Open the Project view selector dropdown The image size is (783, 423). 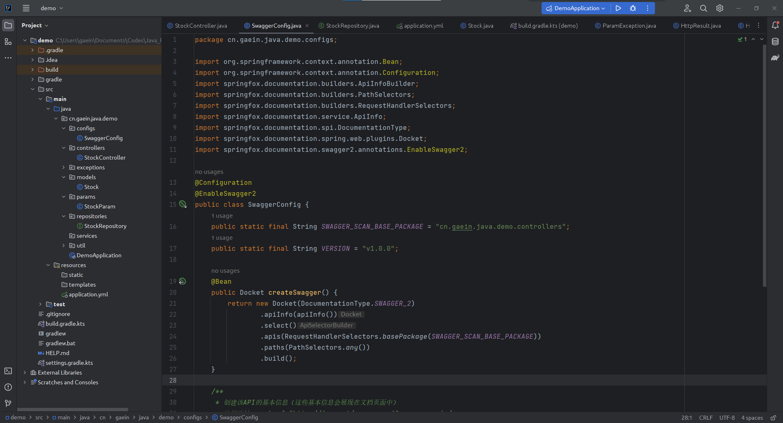[x=35, y=25]
